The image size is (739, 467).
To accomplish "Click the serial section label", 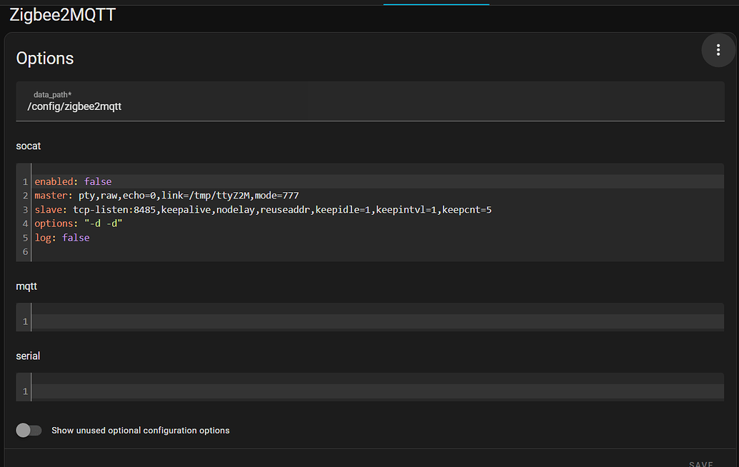I will (x=28, y=356).
